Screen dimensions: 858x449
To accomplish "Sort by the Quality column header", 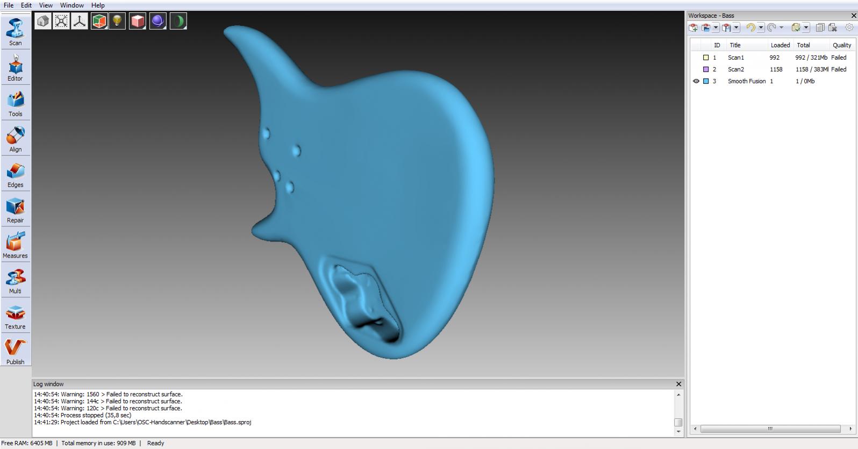I will 842,45.
